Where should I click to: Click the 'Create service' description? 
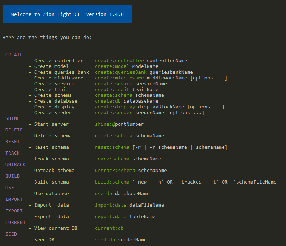[54, 84]
